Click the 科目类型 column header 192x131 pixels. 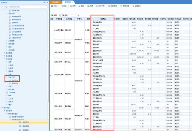coord(102,19)
